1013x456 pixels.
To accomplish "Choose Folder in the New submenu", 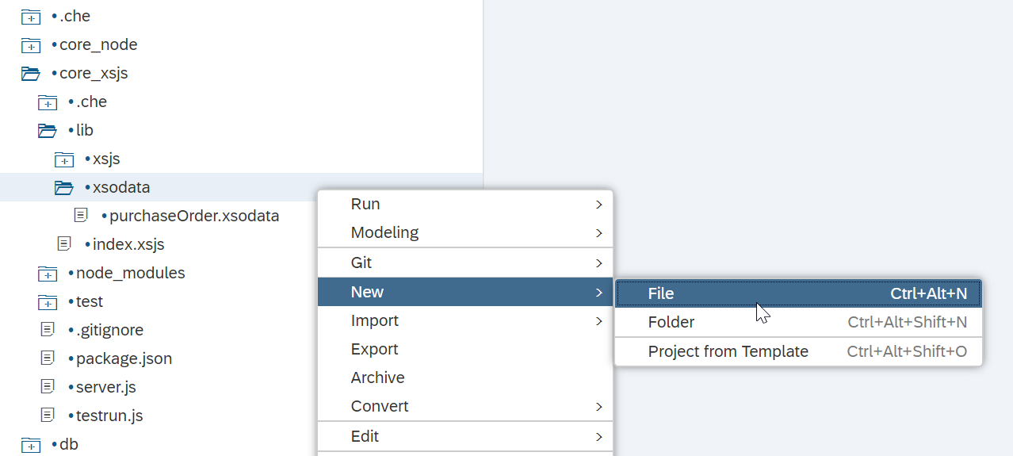I will tap(799, 322).
